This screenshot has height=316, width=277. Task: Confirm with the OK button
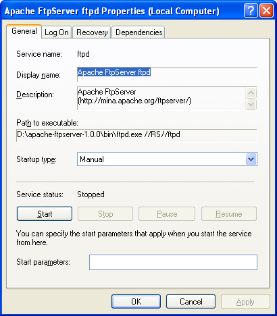(x=136, y=302)
